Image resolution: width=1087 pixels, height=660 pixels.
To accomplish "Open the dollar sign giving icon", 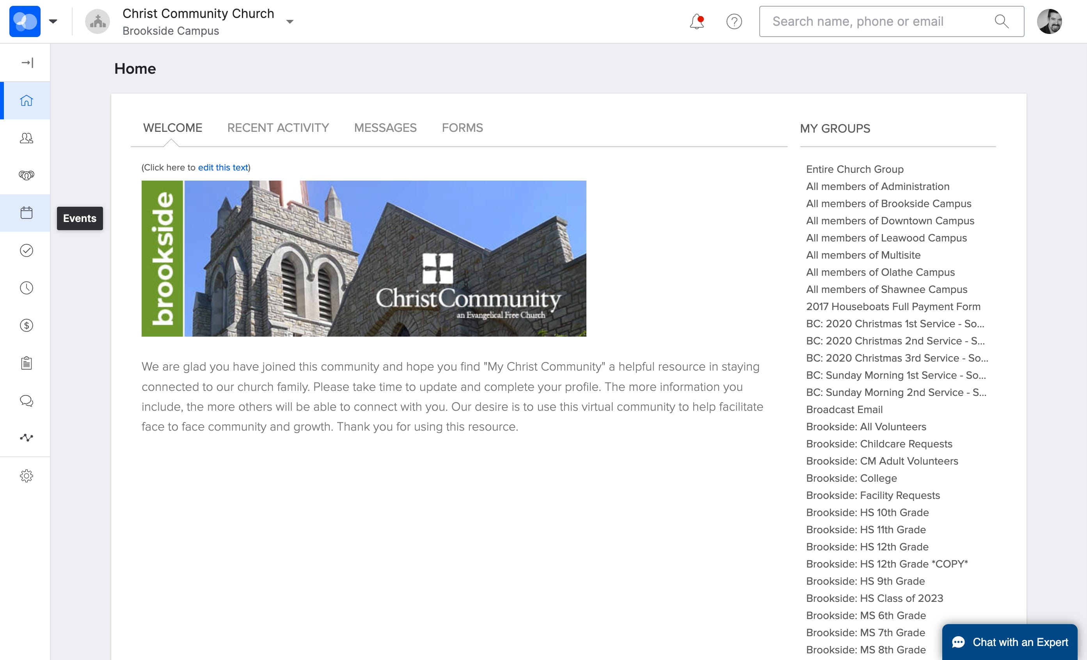I will [27, 326].
